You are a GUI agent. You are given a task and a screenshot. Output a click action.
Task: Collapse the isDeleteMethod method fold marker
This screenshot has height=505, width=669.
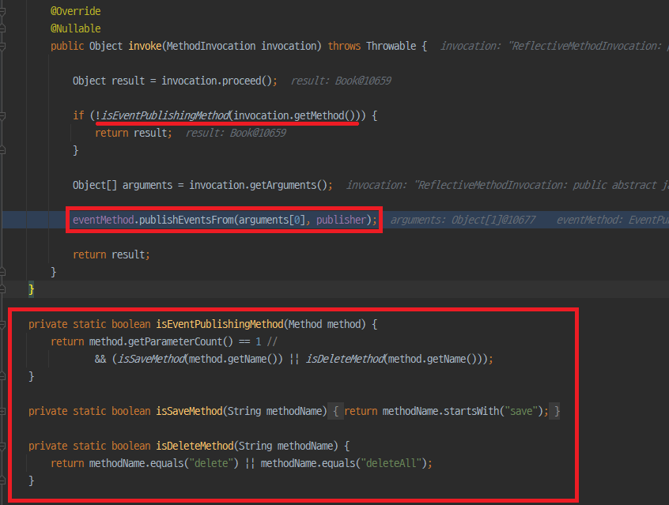pyautogui.click(x=2, y=447)
